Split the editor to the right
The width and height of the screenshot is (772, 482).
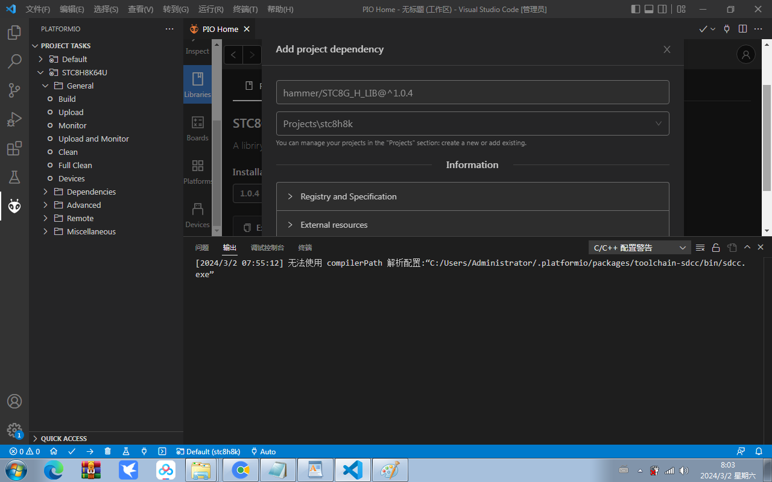point(742,29)
